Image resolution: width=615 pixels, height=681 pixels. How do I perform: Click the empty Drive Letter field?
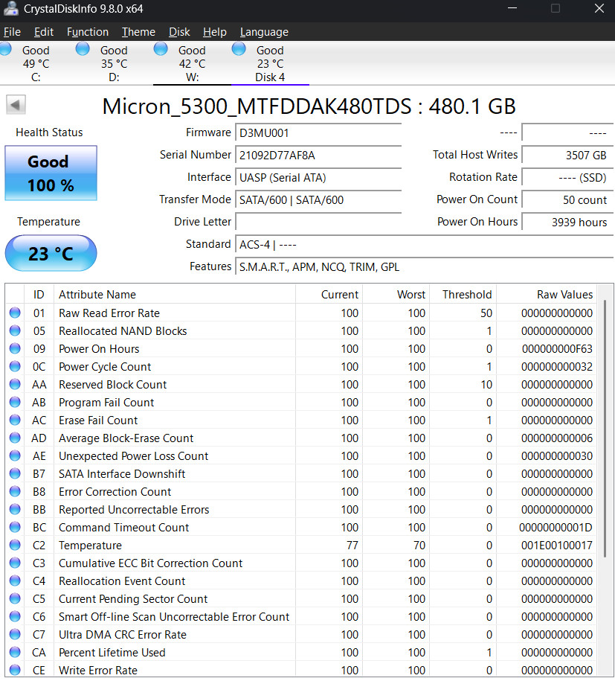[318, 222]
